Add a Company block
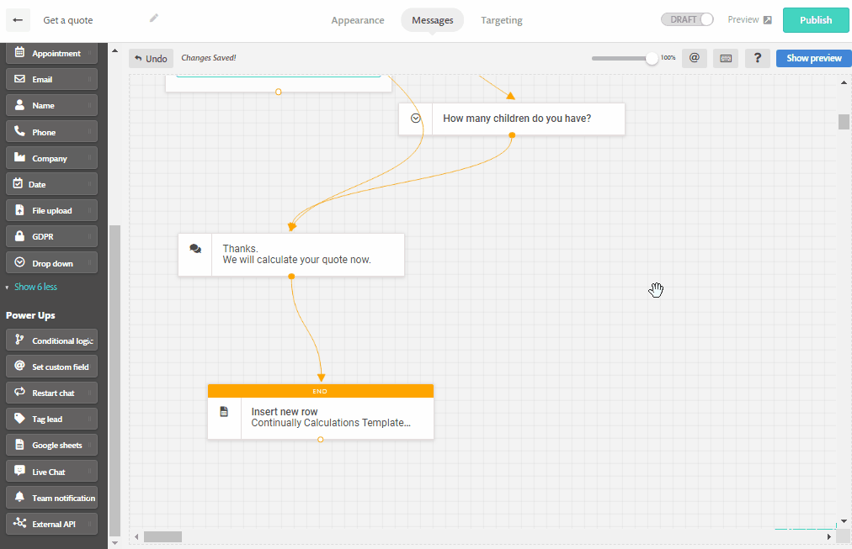The image size is (852, 549). pos(51,158)
